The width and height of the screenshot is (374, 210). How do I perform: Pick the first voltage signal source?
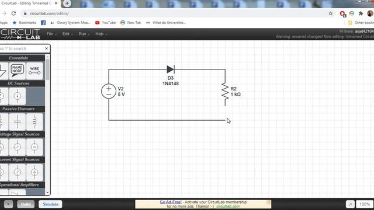click(4, 147)
